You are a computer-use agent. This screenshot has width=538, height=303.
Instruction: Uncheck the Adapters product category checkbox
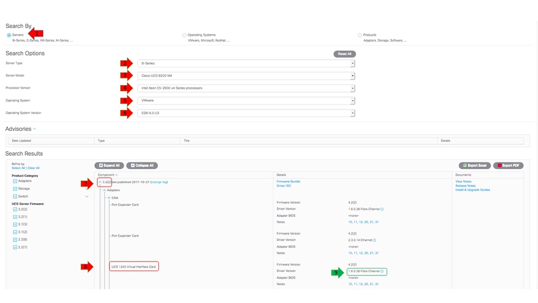pyautogui.click(x=15, y=181)
